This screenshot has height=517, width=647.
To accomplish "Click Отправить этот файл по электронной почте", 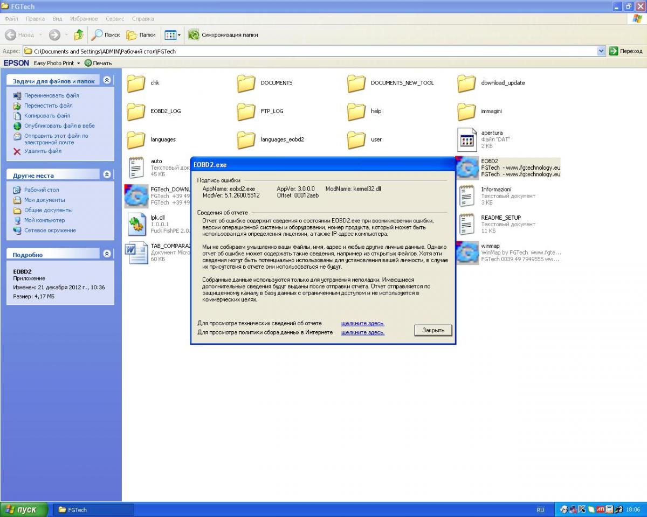I will point(51,139).
